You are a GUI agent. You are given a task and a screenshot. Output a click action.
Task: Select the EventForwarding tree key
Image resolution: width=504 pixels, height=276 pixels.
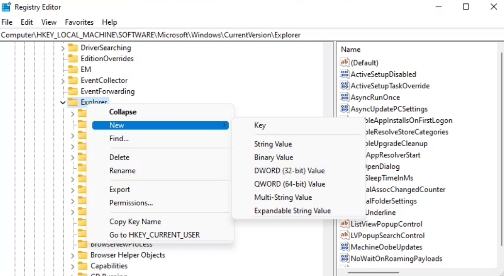click(x=108, y=92)
